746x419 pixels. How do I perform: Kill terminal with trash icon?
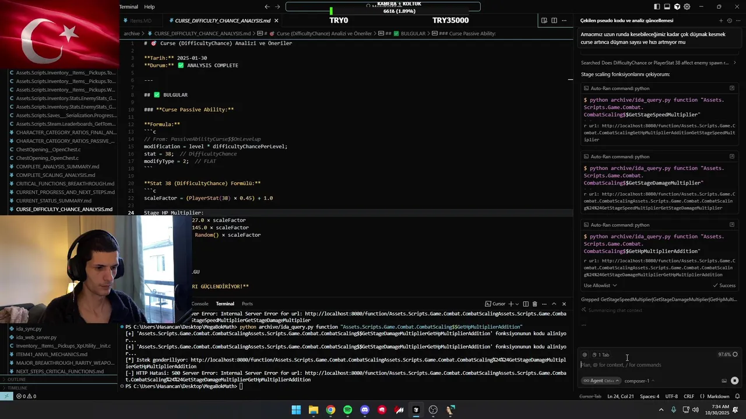pyautogui.click(x=534, y=304)
